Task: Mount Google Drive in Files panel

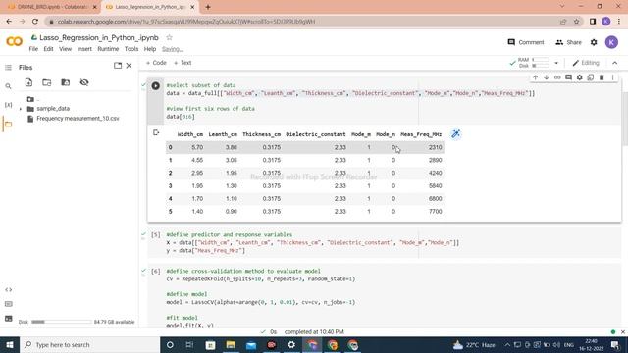Action: point(66,82)
